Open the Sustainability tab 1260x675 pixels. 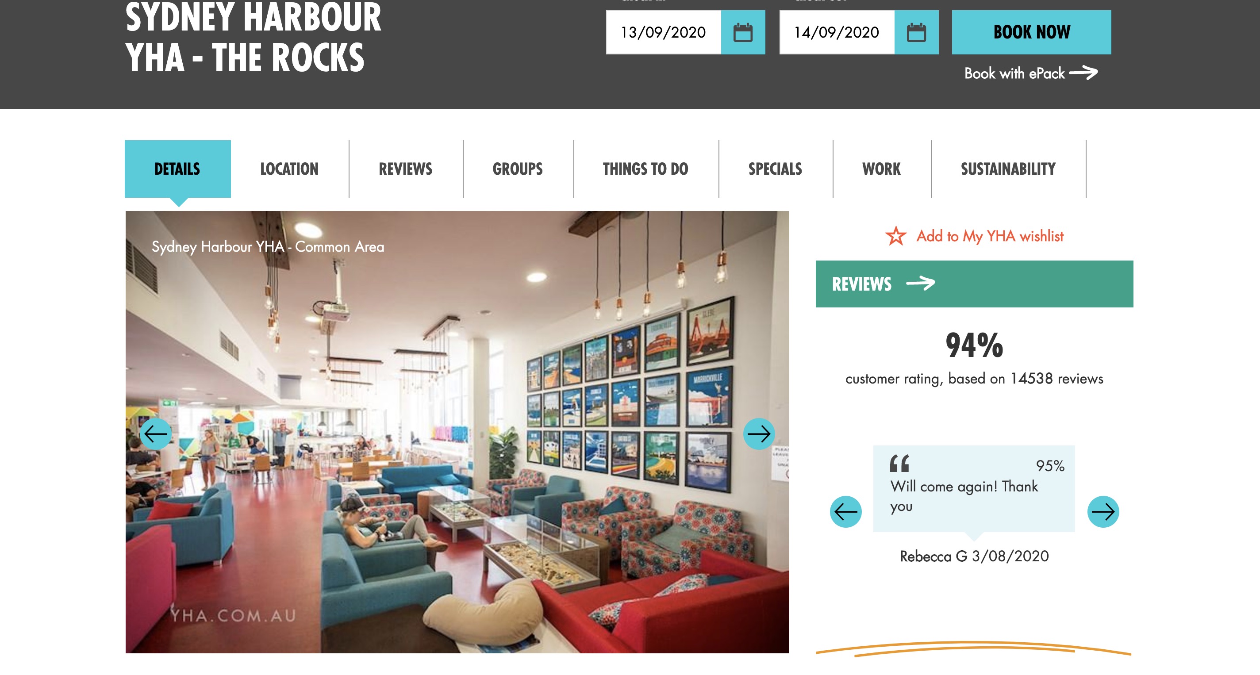[1008, 169]
